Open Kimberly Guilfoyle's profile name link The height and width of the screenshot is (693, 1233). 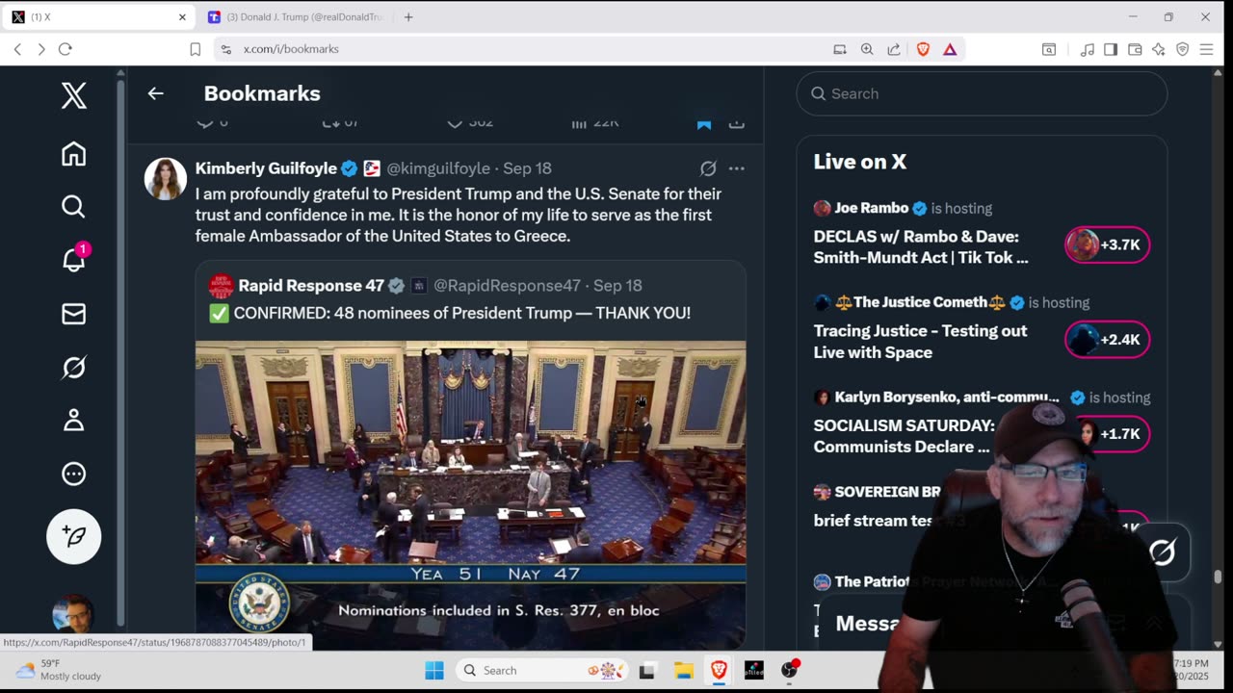pyautogui.click(x=266, y=168)
